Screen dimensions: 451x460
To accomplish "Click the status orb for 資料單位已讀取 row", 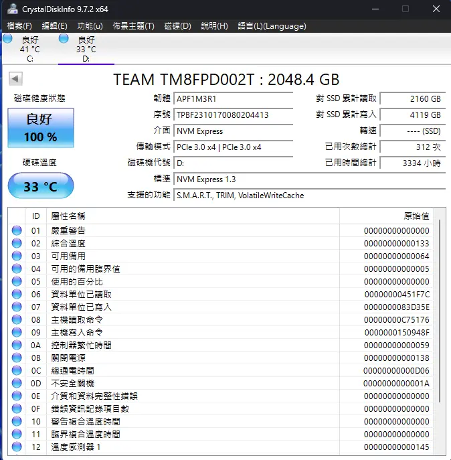I will tap(17, 294).
